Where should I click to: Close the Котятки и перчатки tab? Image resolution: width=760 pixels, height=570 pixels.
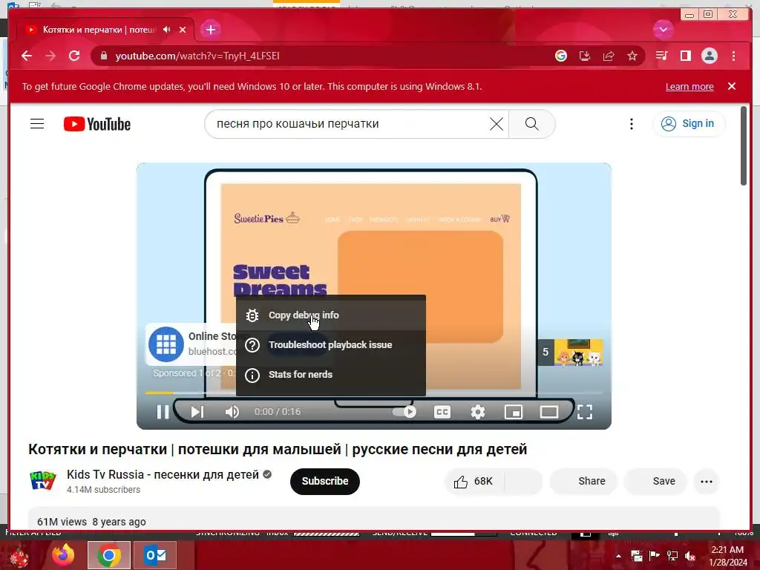(183, 30)
